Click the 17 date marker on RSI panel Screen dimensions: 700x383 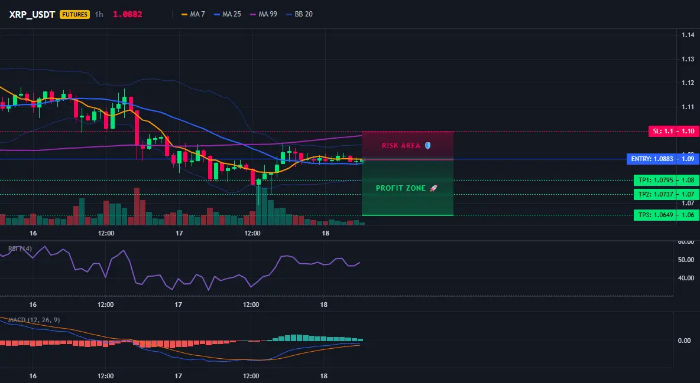point(178,305)
